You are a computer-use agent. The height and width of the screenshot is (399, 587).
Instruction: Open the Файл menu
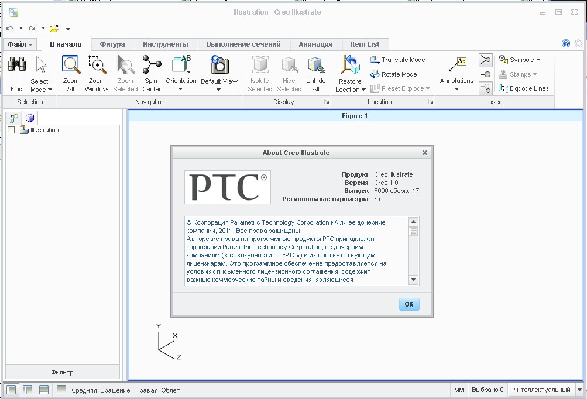pyautogui.click(x=20, y=44)
